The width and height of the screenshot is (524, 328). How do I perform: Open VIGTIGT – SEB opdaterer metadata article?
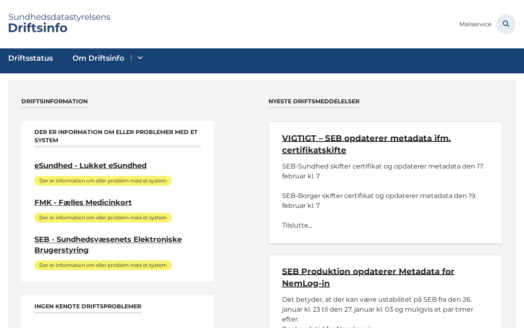click(x=366, y=144)
